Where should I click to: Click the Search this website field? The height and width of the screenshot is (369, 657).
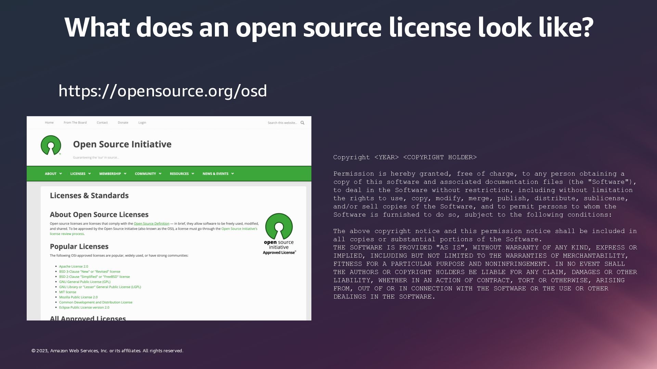click(282, 123)
